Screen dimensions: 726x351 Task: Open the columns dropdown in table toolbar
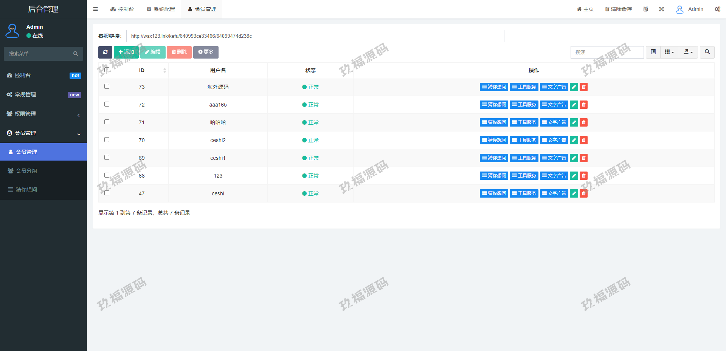point(669,52)
